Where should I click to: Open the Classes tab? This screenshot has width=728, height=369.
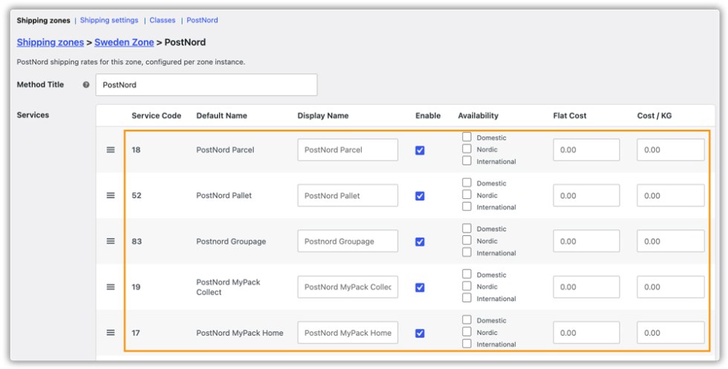[x=163, y=21]
